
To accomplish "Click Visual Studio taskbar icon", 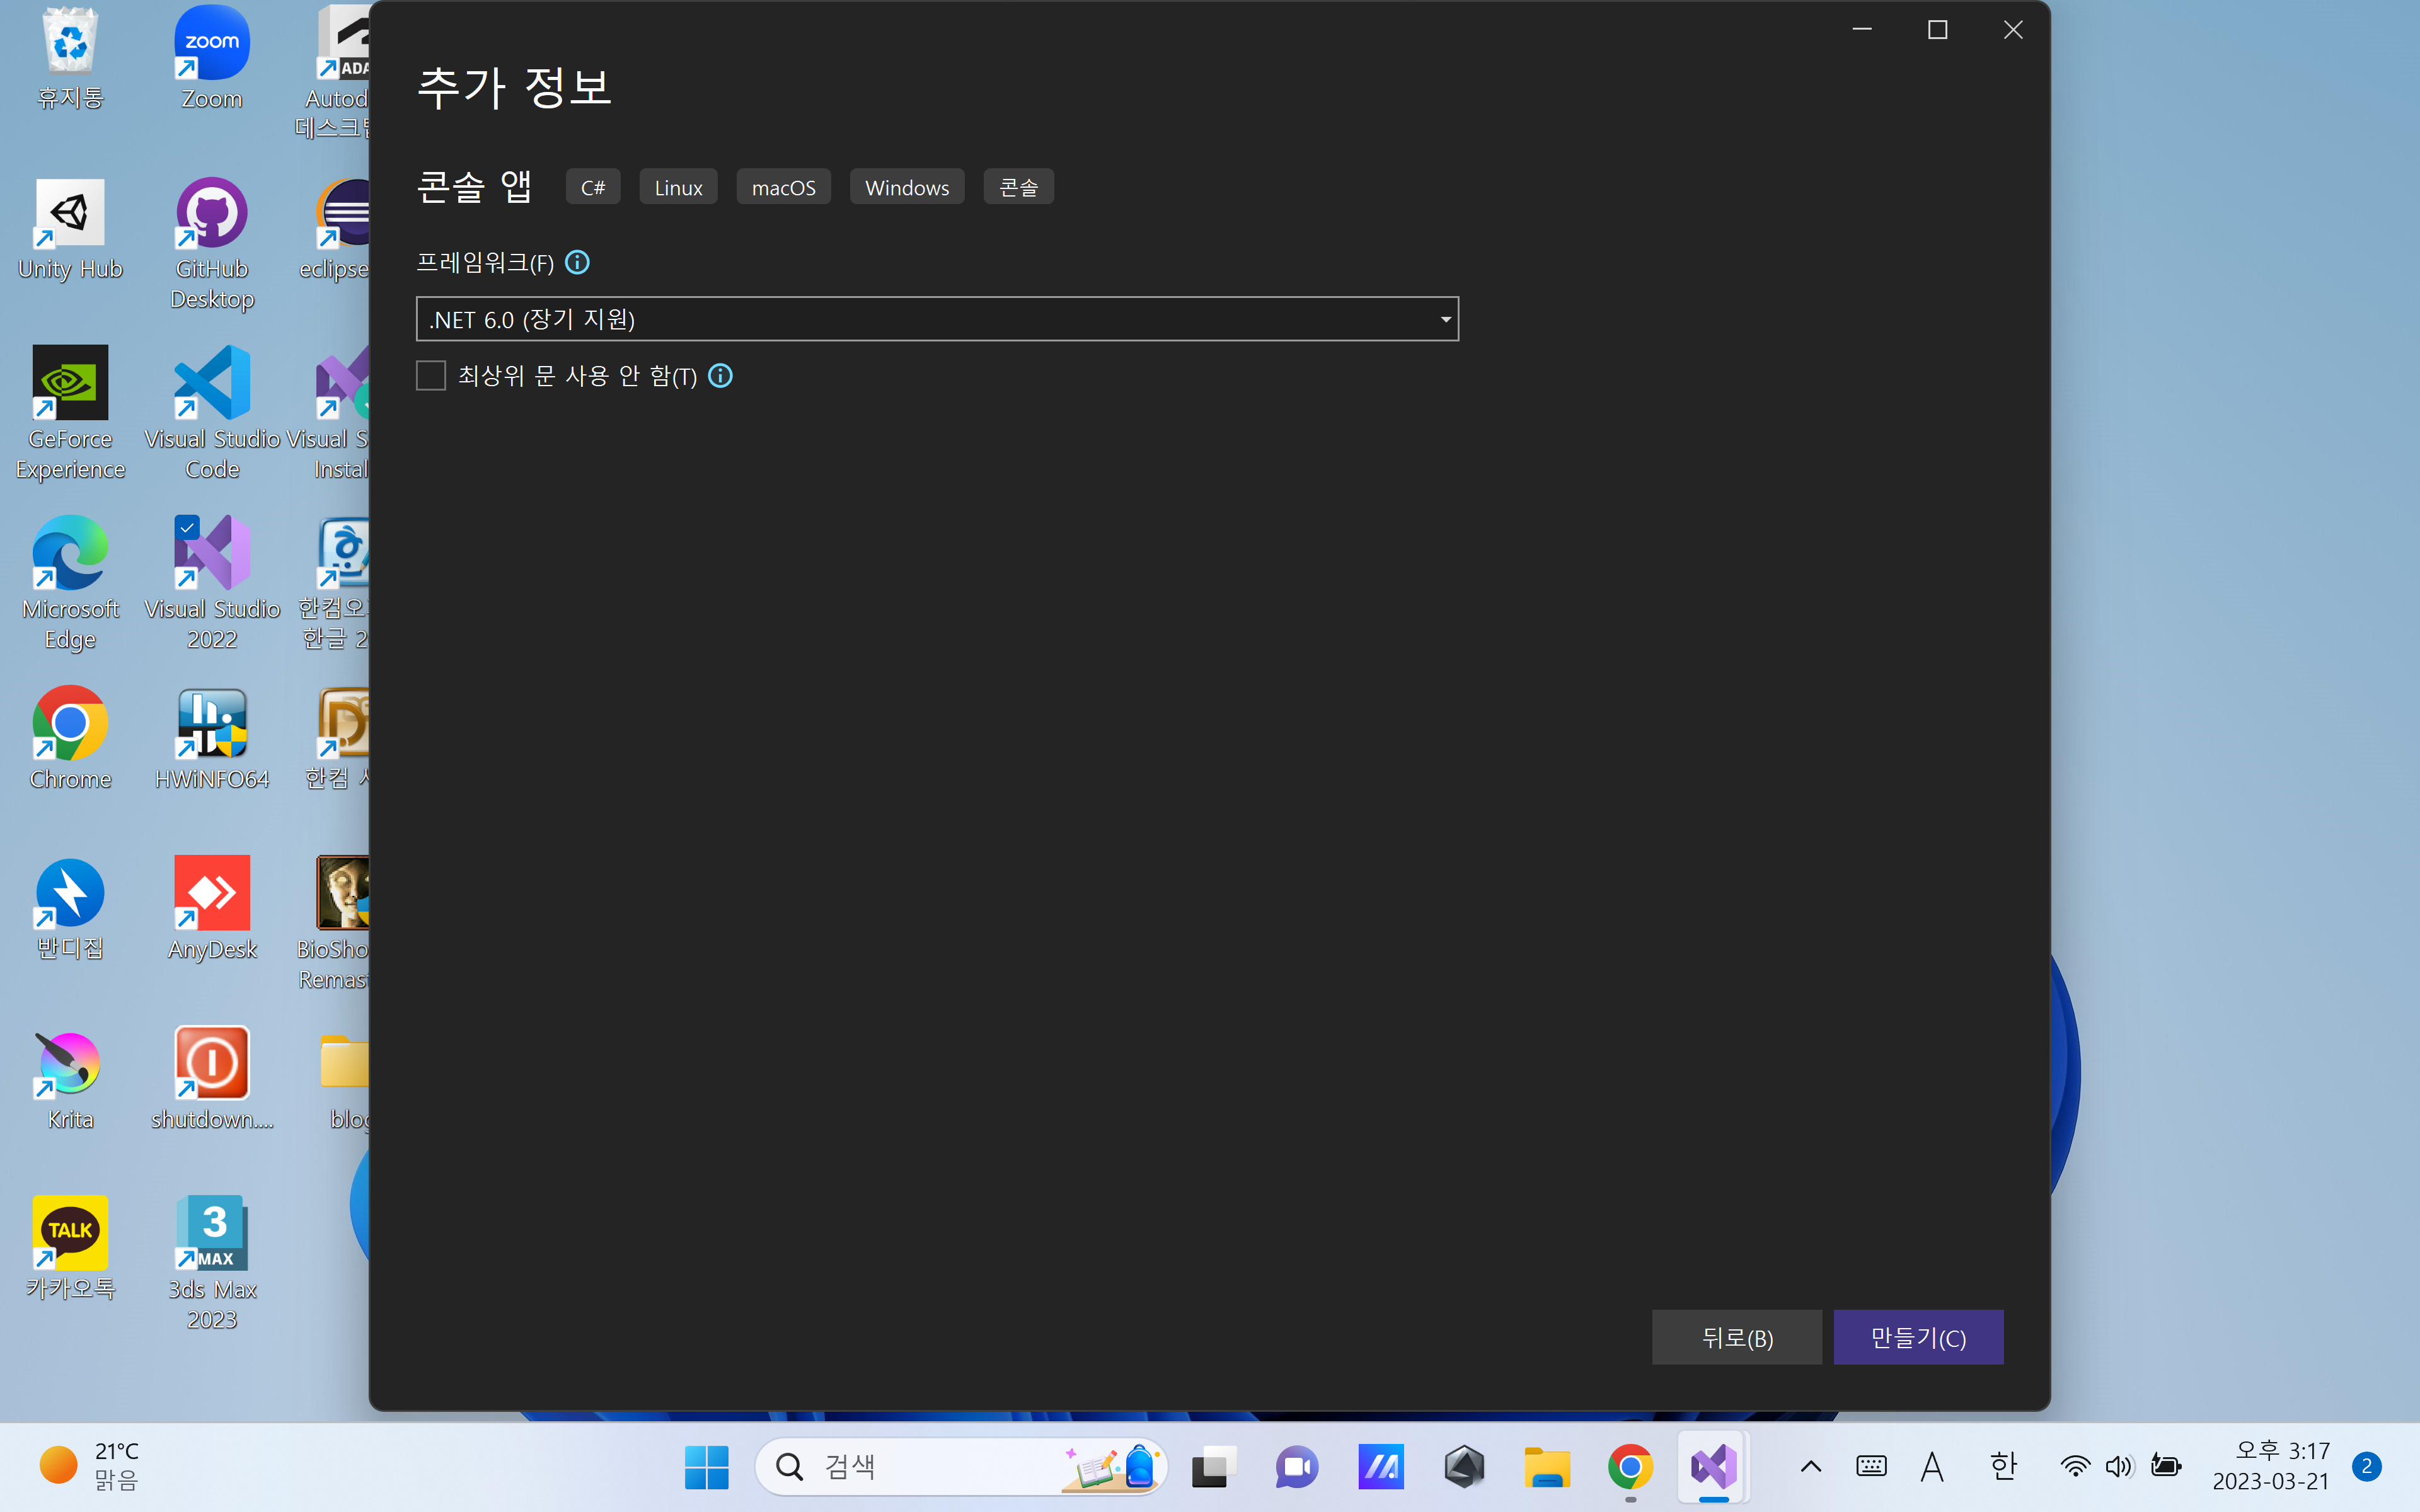I will pos(1713,1467).
